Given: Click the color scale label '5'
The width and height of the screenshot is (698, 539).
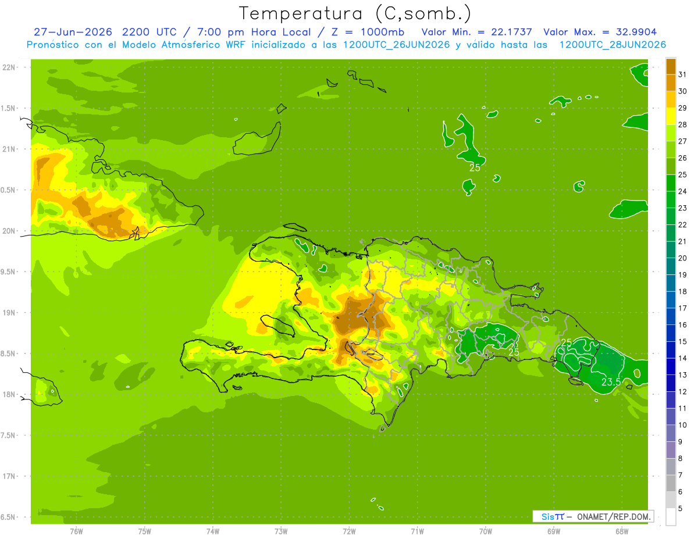Looking at the screenshot, I should pos(681,508).
